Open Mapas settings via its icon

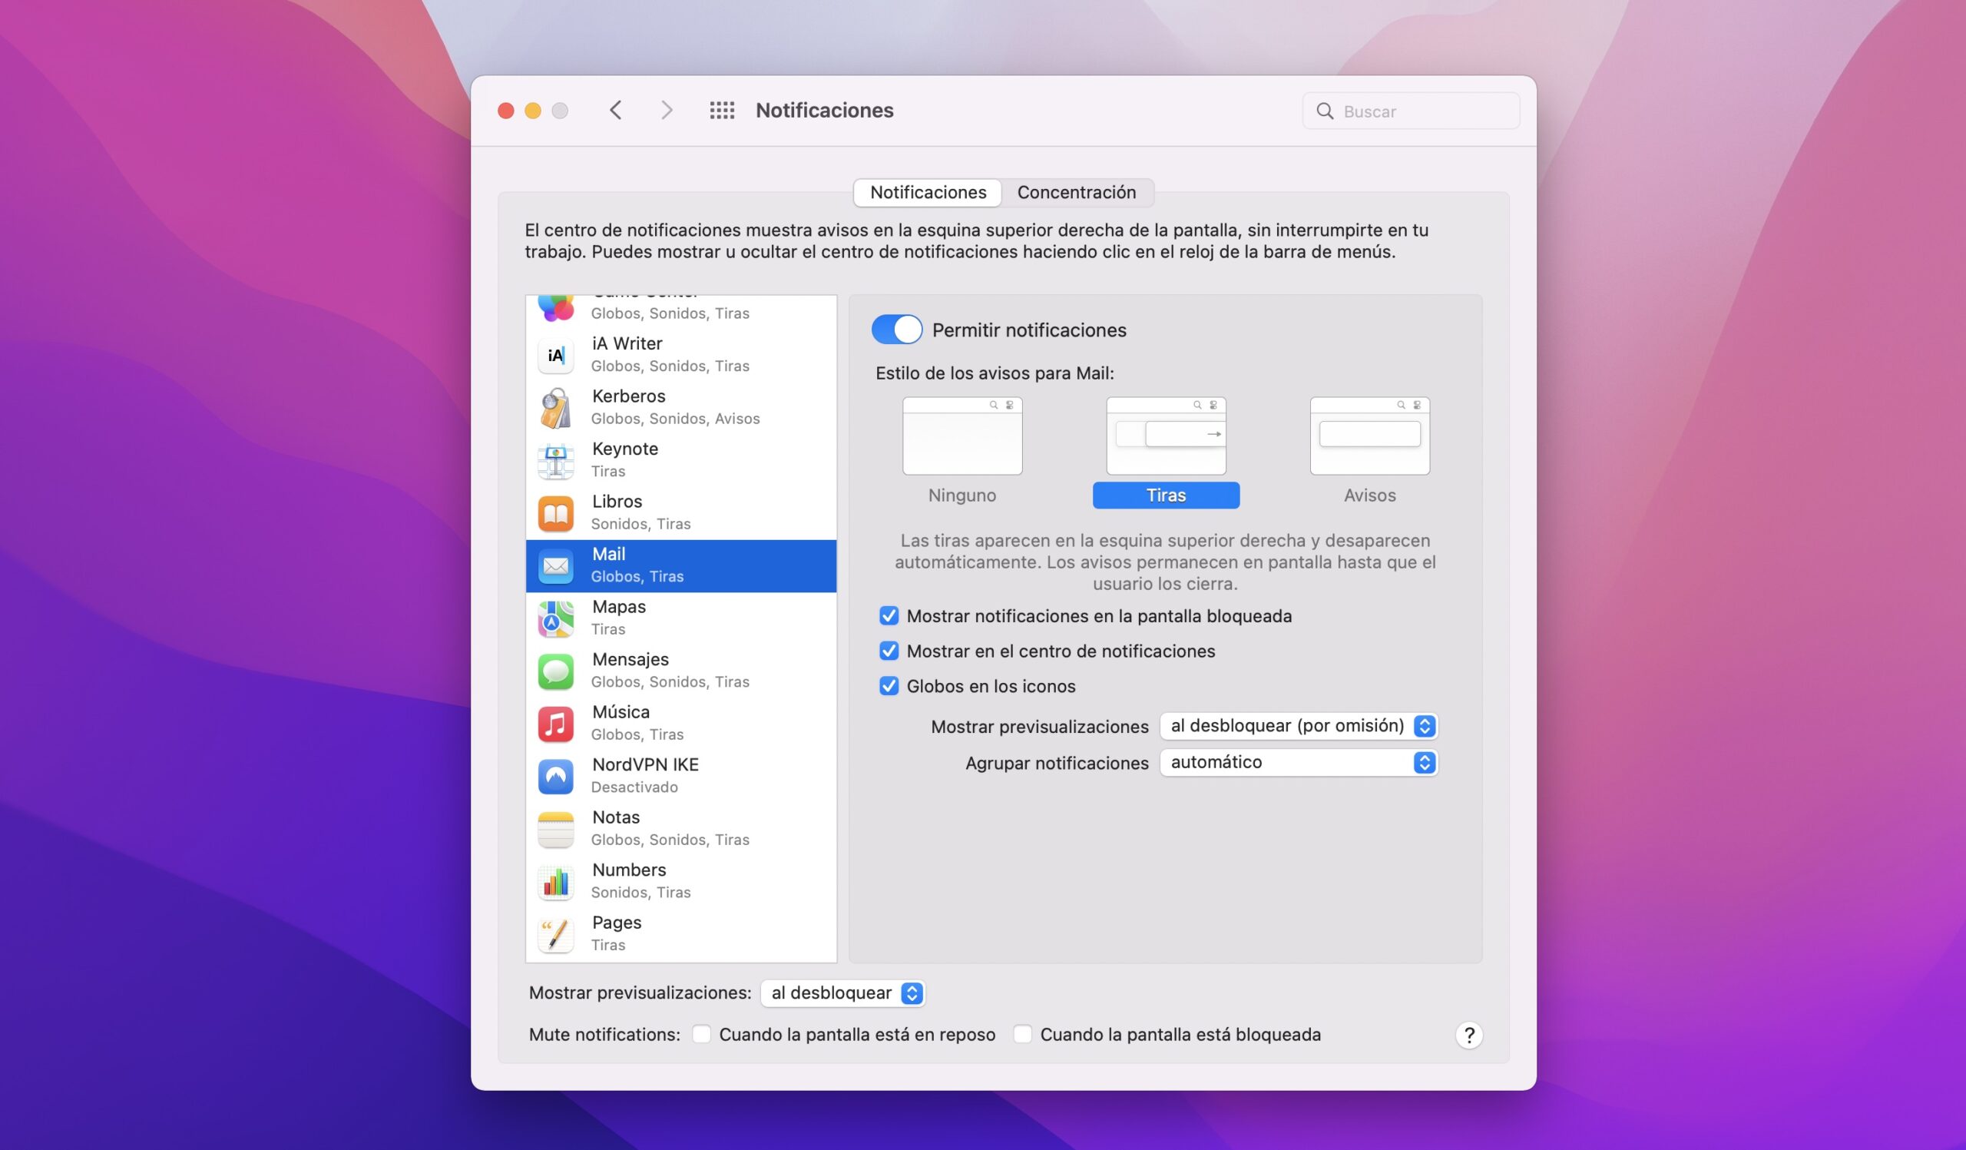point(555,617)
